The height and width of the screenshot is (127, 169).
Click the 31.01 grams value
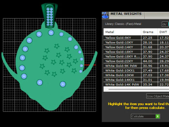(148, 80)
